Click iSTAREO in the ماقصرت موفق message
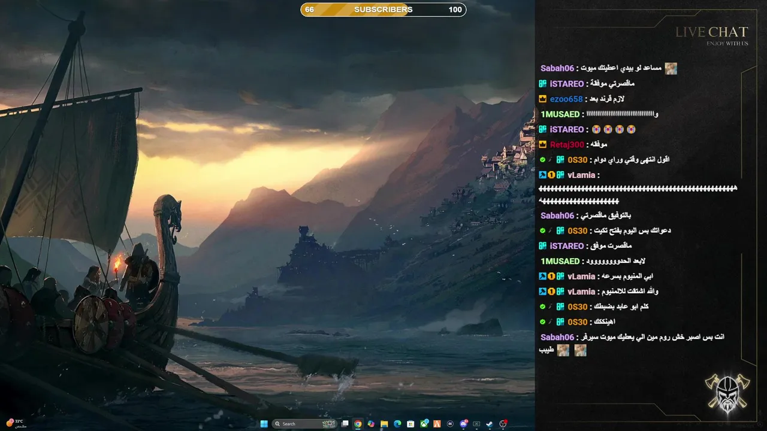The width and height of the screenshot is (767, 431). [x=567, y=246]
